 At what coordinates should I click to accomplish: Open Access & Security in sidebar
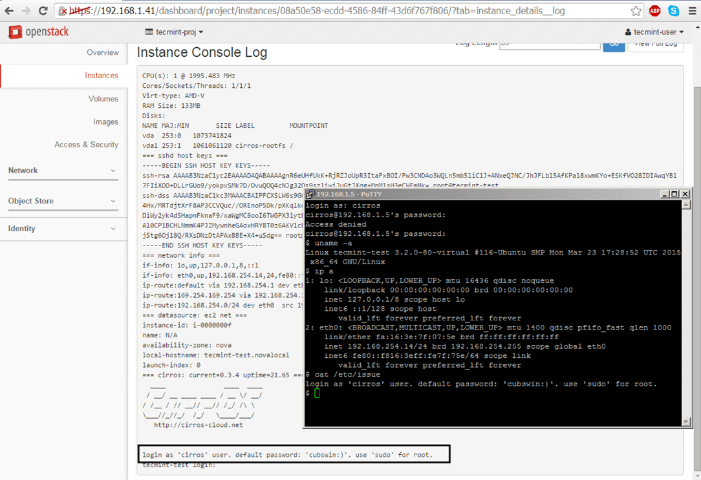click(86, 145)
